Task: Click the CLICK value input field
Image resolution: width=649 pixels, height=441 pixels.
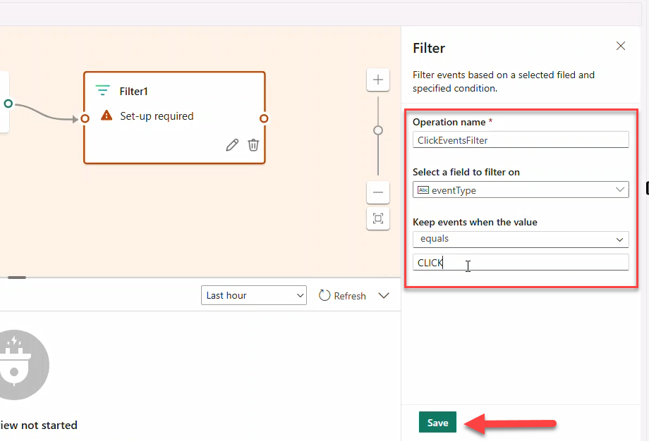Action: pos(521,262)
